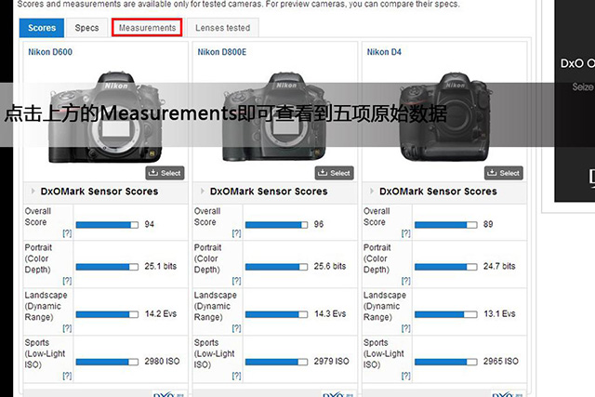The height and width of the screenshot is (397, 595).
Task: Open Portrait Color Depth help [?] for D4
Action: [406, 281]
